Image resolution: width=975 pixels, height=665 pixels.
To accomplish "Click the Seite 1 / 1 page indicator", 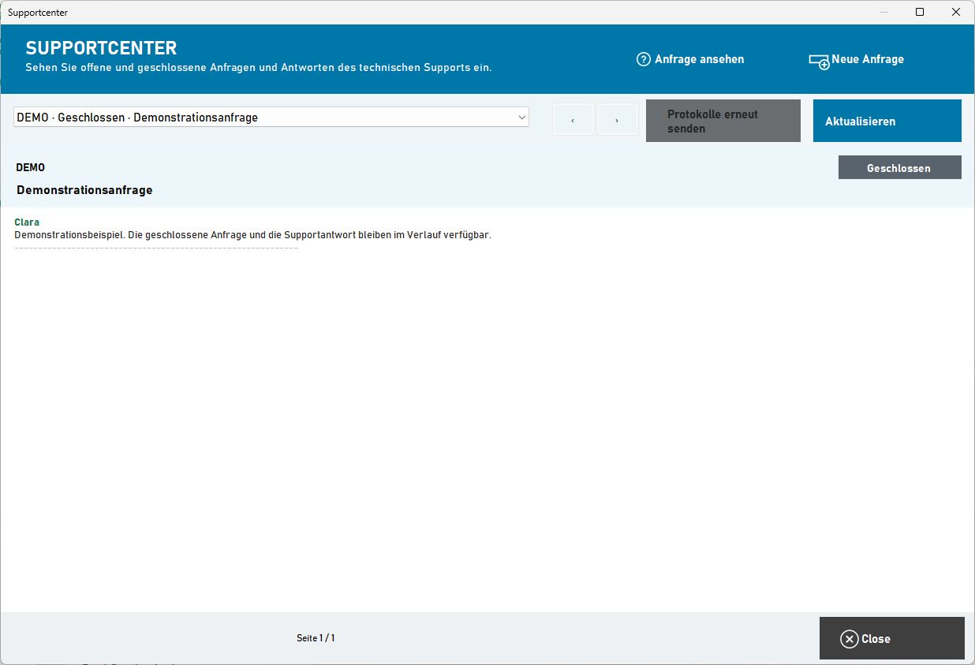I will [x=316, y=637].
